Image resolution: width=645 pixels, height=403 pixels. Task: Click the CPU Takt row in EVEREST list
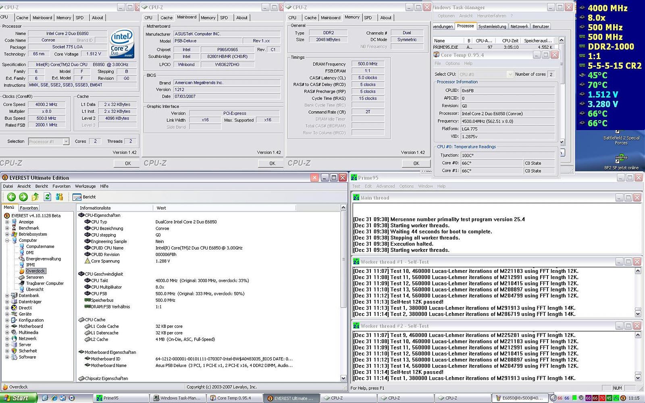click(210, 280)
